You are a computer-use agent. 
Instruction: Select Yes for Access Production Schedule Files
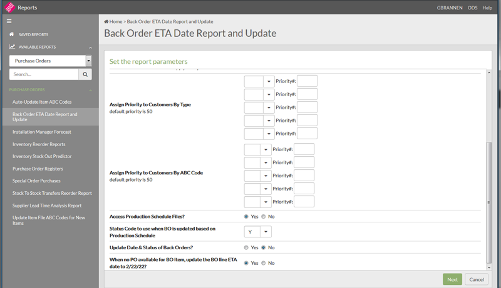247,216
